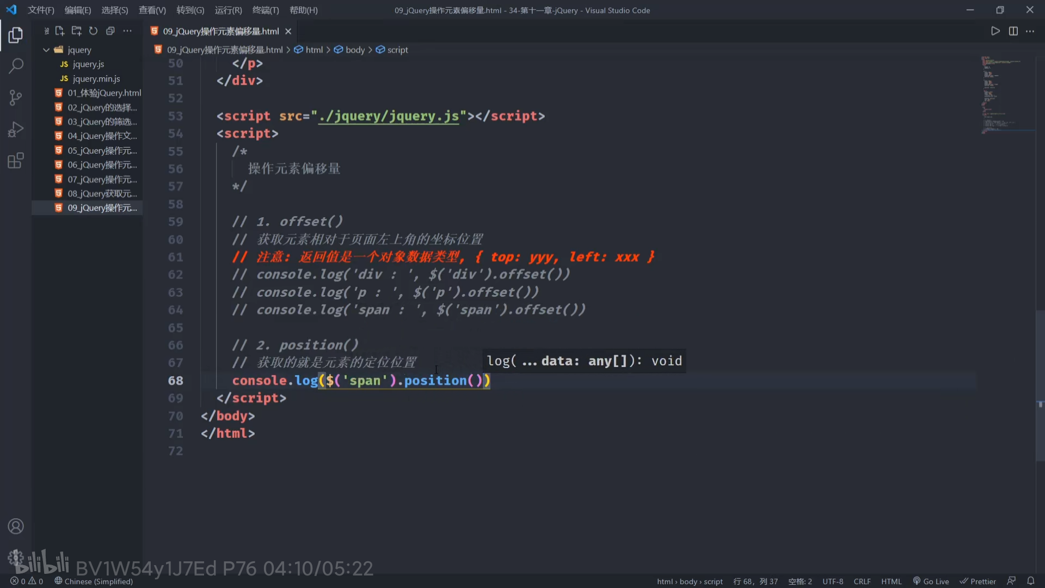Screen dimensions: 1045x588
Task: Click the CRLF line ending button
Action: tap(862, 581)
